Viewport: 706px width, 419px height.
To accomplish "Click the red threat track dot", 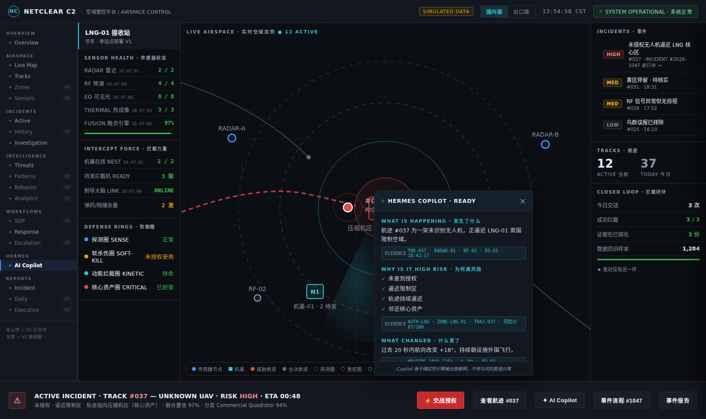I will coord(348,207).
